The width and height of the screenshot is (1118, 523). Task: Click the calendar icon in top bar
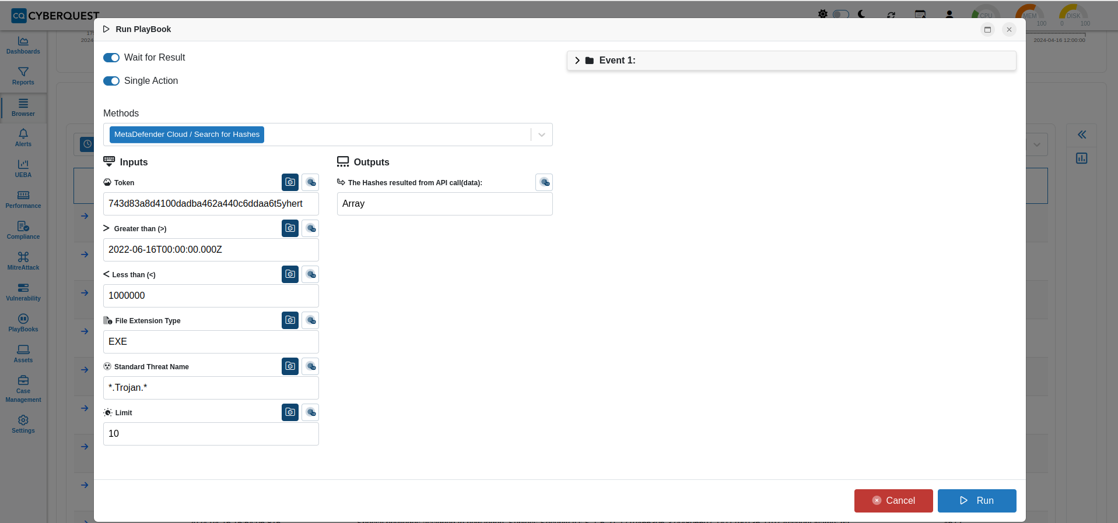click(x=920, y=15)
